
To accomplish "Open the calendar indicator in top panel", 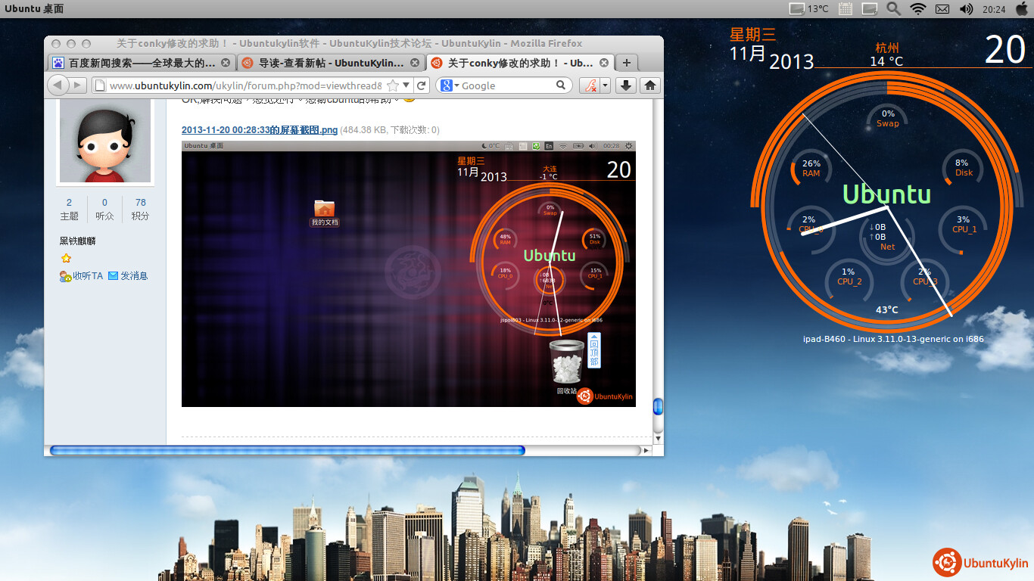I will (x=846, y=9).
